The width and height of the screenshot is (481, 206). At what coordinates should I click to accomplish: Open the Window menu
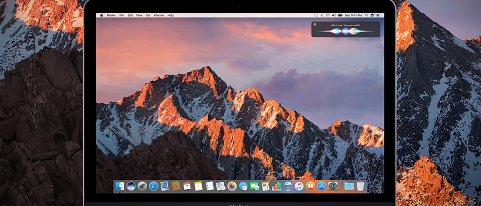click(x=159, y=15)
